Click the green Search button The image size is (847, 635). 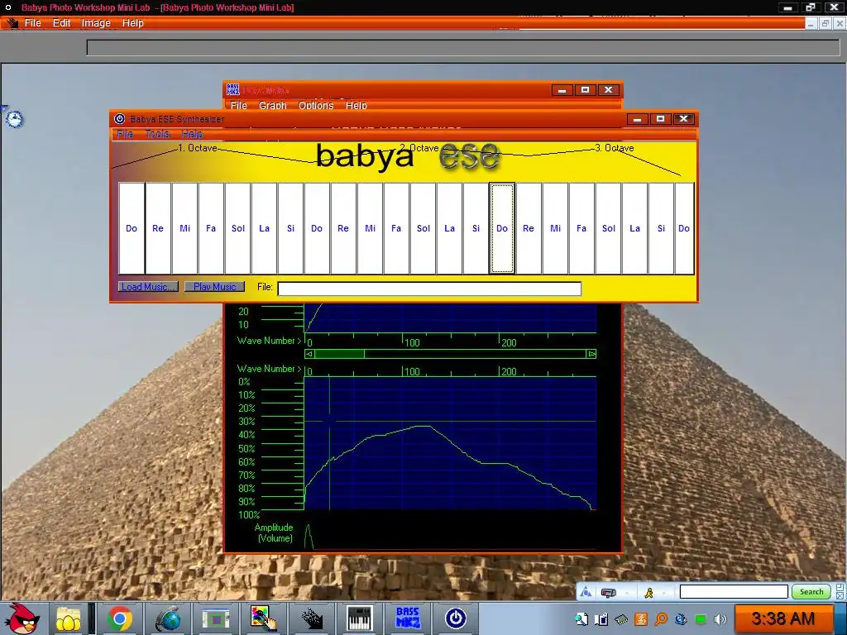click(x=811, y=592)
